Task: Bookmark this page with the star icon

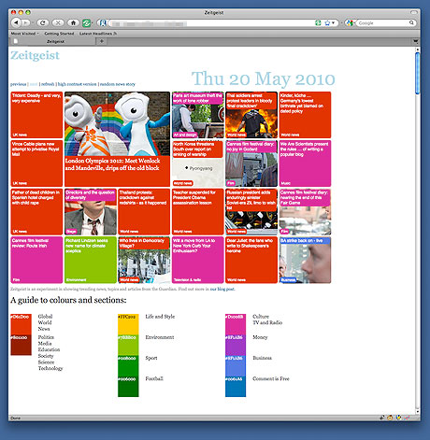Action: click(x=327, y=22)
